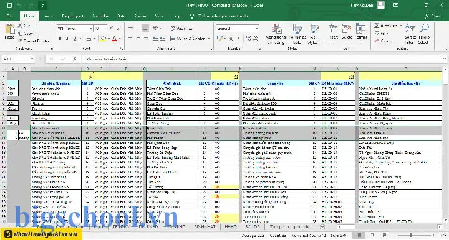
Task: Click Format as Table icon
Action: (297, 29)
